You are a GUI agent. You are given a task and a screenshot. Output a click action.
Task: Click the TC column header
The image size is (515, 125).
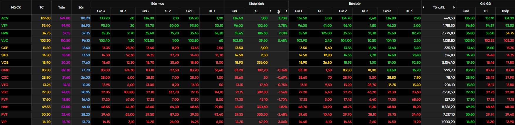click(x=42, y=7)
